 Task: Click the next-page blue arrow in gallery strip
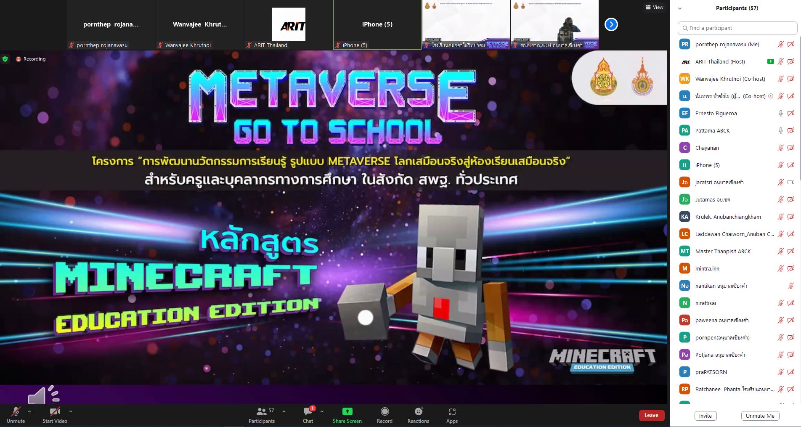[611, 24]
